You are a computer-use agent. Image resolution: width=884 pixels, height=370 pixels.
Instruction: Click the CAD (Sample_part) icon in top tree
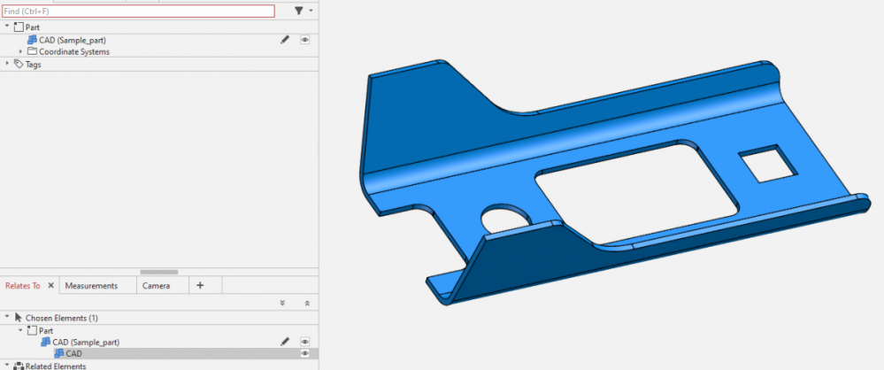[x=32, y=40]
